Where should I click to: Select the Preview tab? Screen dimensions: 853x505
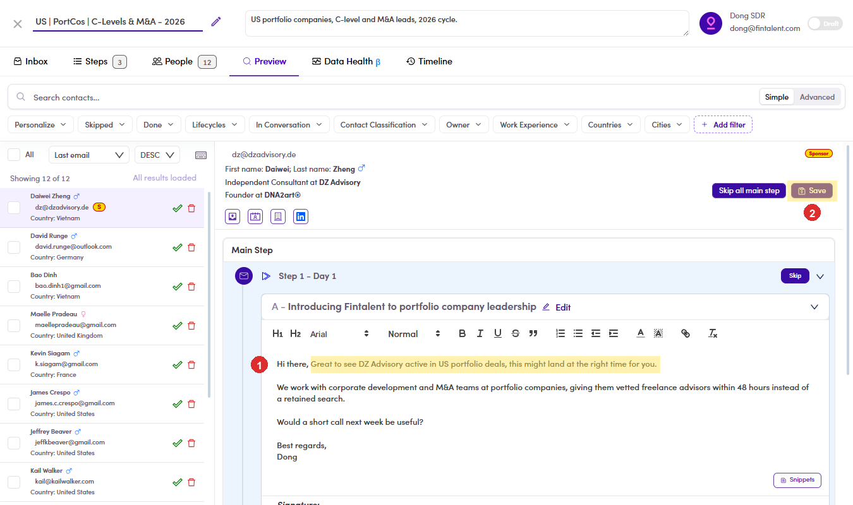click(x=264, y=61)
